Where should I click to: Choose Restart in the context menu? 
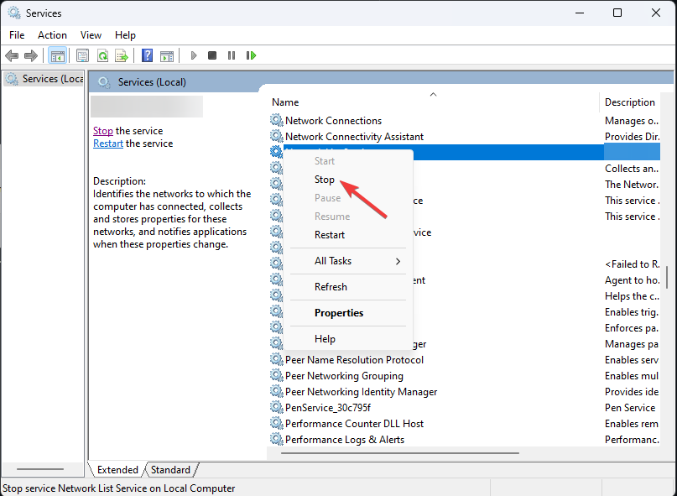330,235
